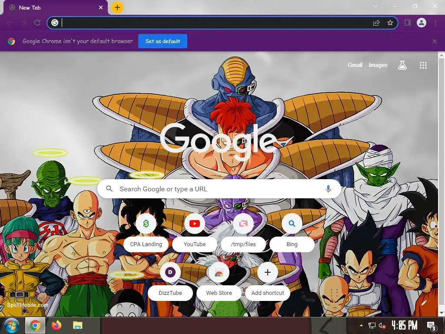Viewport: 445px width, 334px height.
Task: Click the browser forward arrow
Action: point(23,23)
